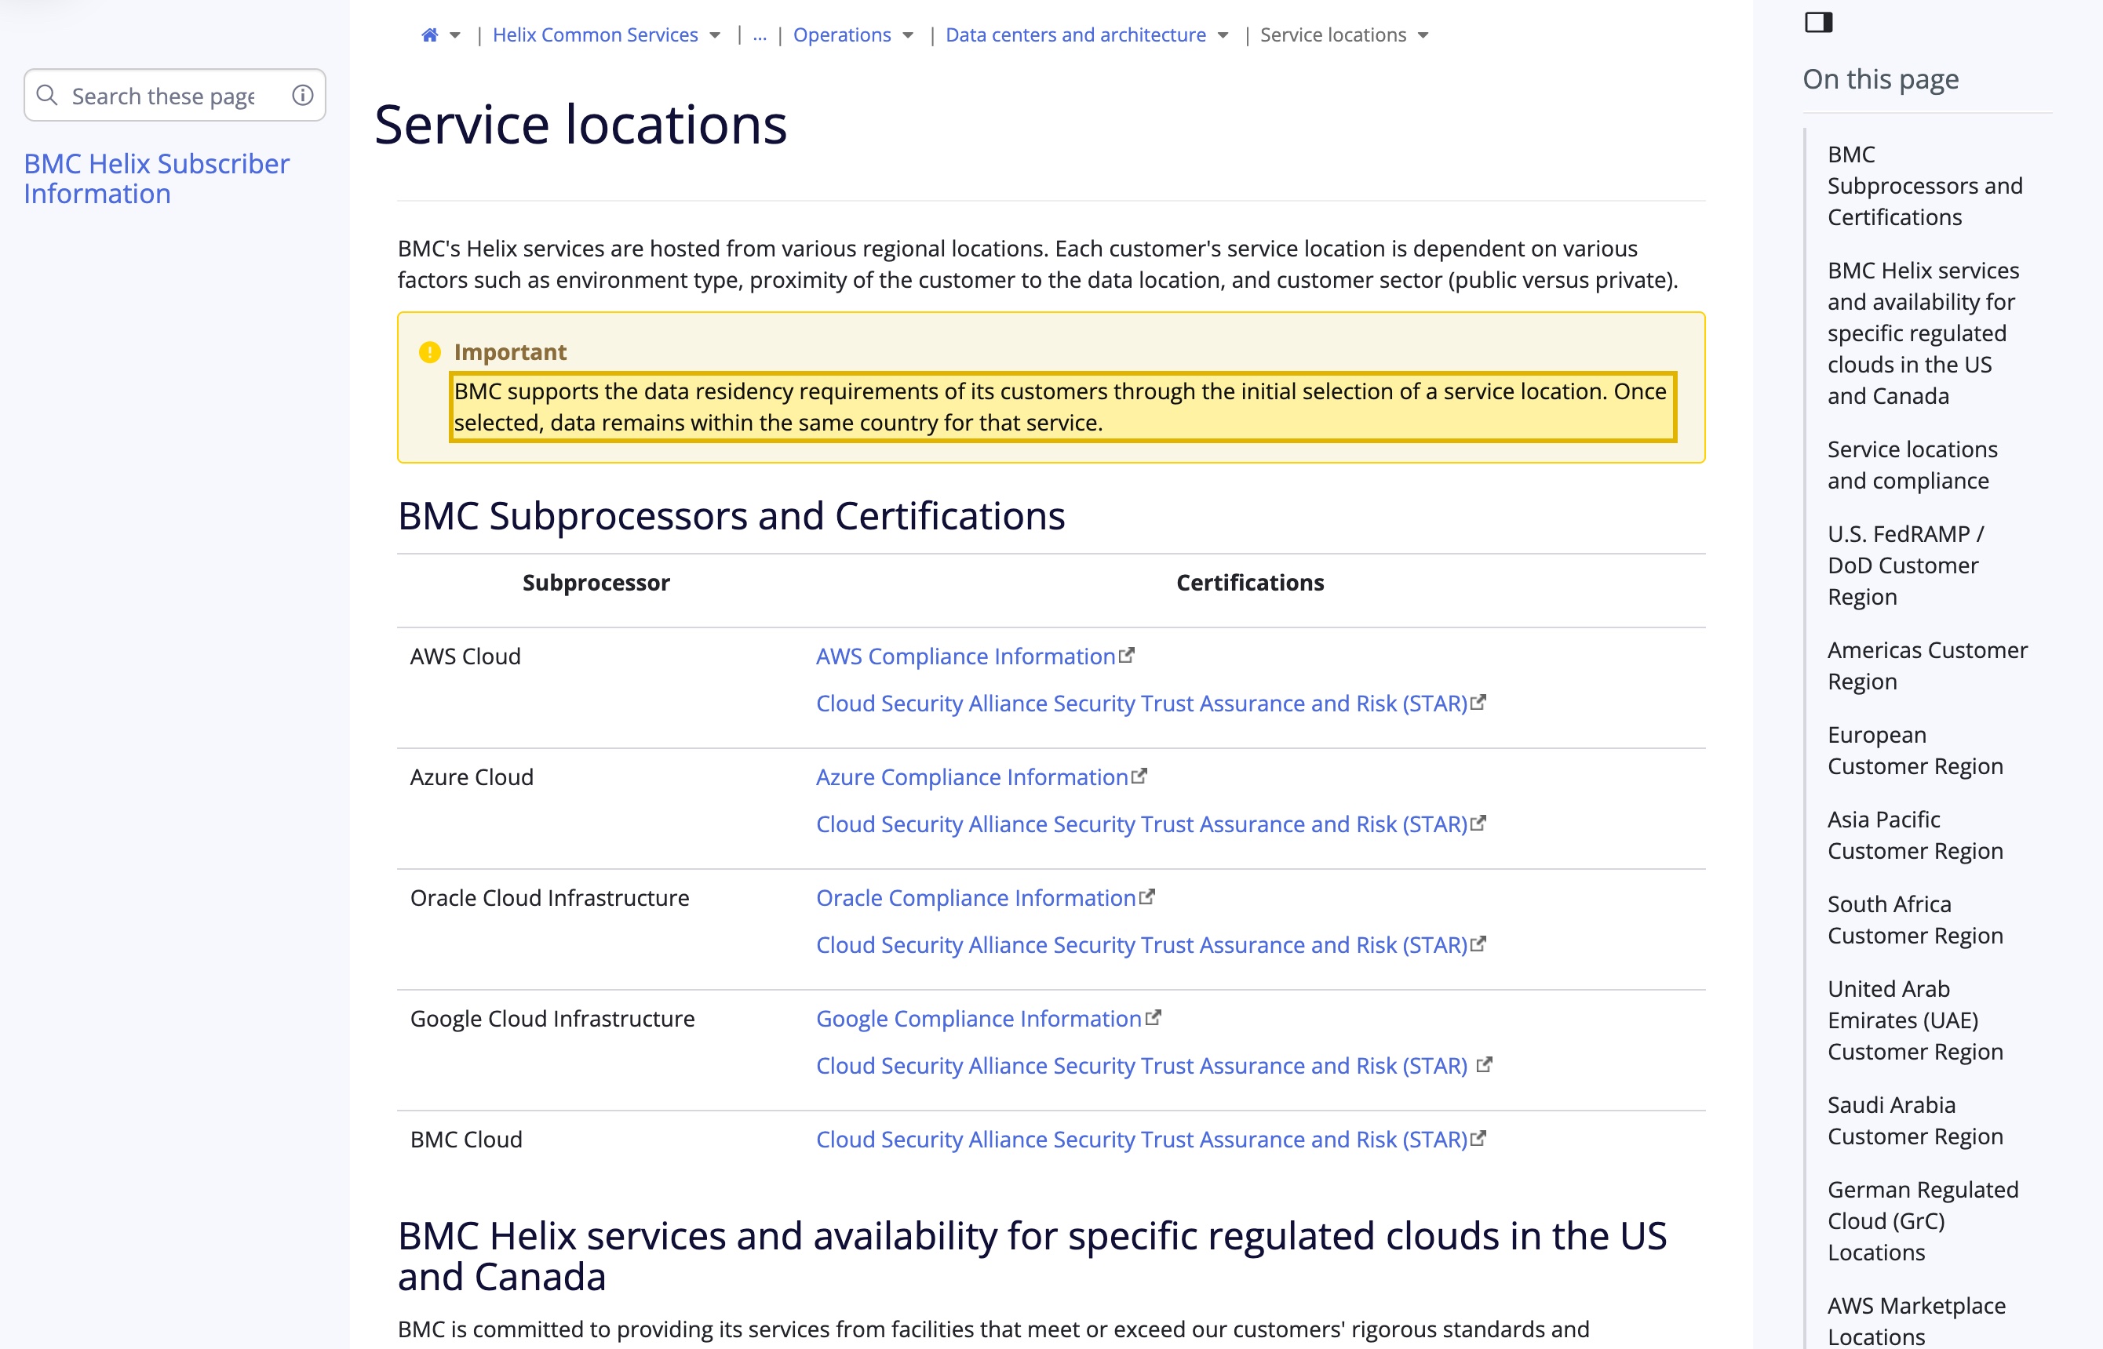2103x1349 pixels.
Task: Click the yellow Important warning icon
Action: pyautogui.click(x=429, y=352)
